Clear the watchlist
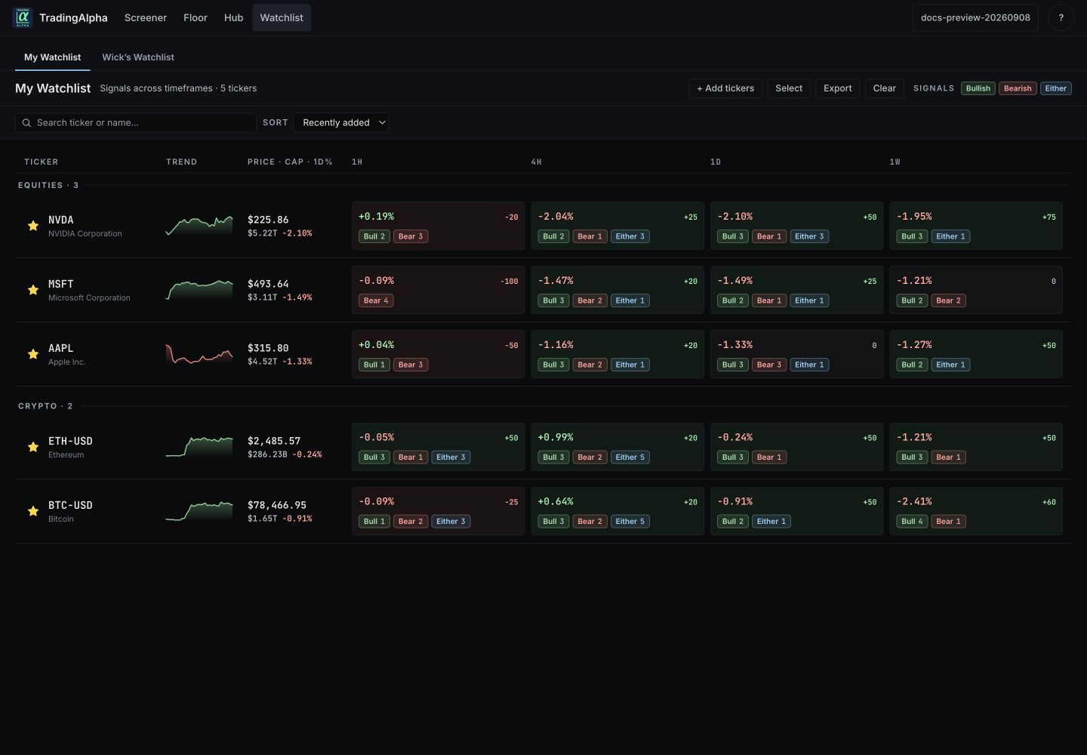 click(885, 88)
